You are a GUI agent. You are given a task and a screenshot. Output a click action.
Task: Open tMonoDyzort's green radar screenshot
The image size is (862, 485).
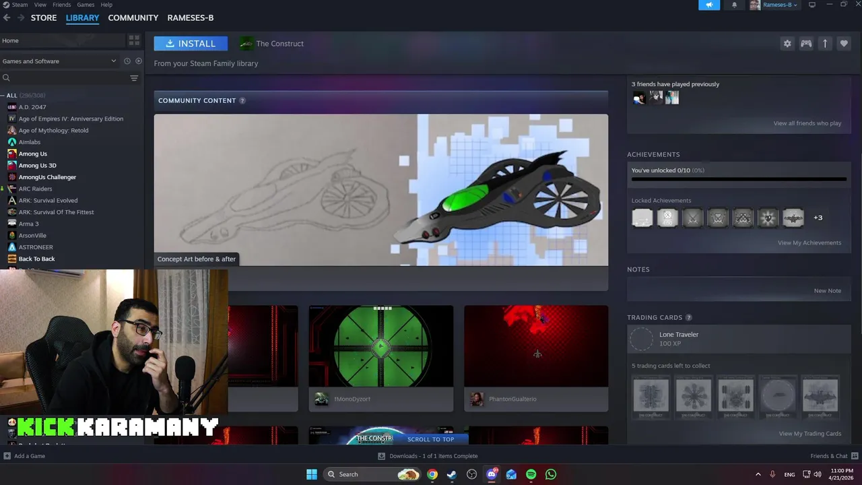click(x=381, y=346)
